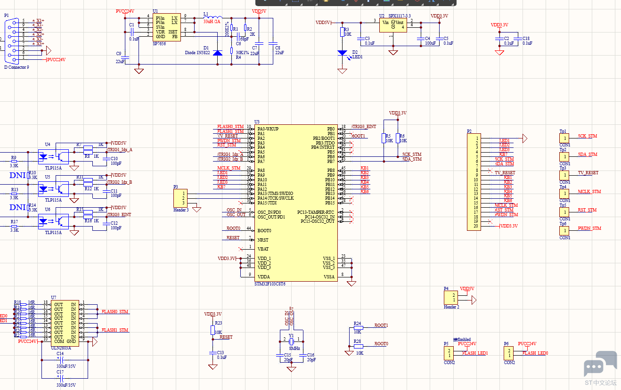The image size is (621, 390).
Task: Select optocoupler U5 TLP115A
Action: pyautogui.click(x=53, y=188)
